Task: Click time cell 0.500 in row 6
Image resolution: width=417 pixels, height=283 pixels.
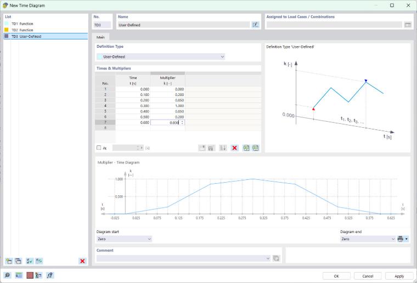Action: (133, 117)
